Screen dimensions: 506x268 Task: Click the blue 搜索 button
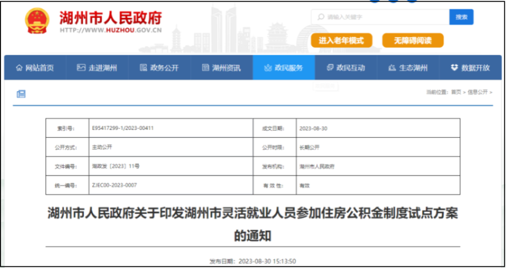click(462, 17)
